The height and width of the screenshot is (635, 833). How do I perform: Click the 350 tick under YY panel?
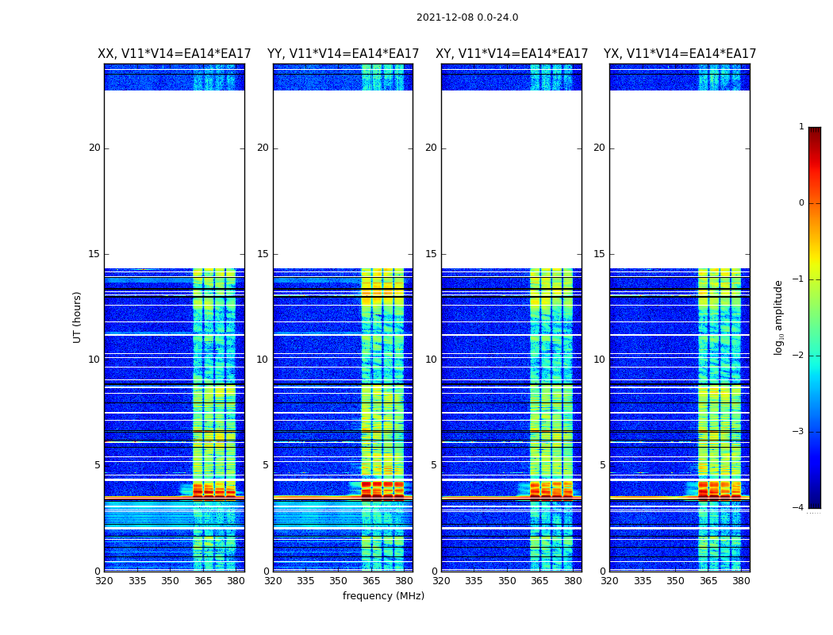339,581
